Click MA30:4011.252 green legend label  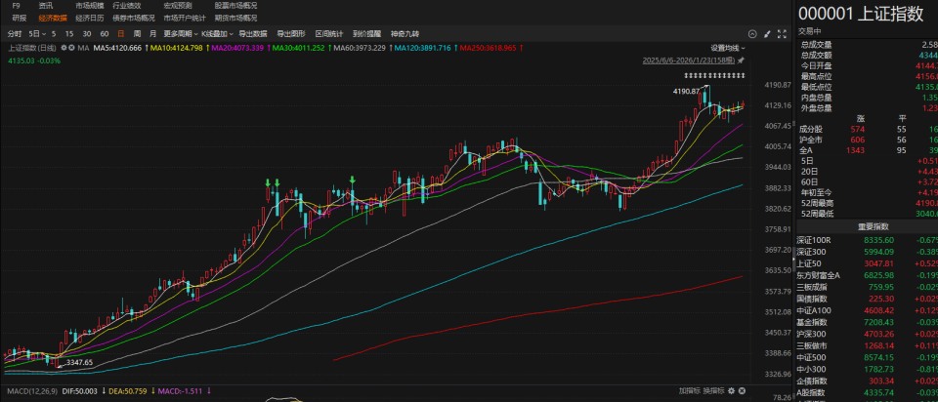point(299,48)
